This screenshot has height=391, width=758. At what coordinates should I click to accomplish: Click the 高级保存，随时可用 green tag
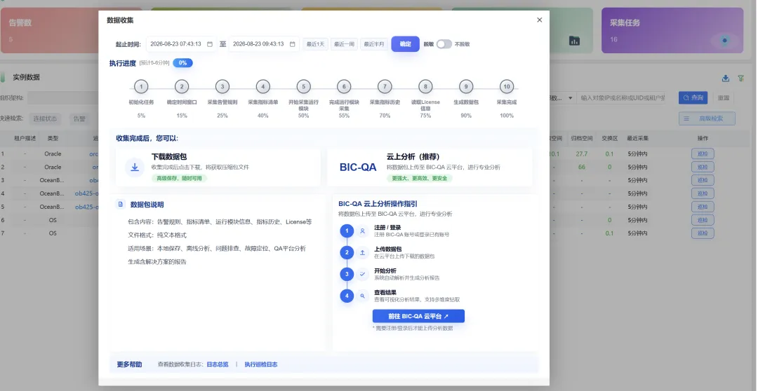[179, 178]
